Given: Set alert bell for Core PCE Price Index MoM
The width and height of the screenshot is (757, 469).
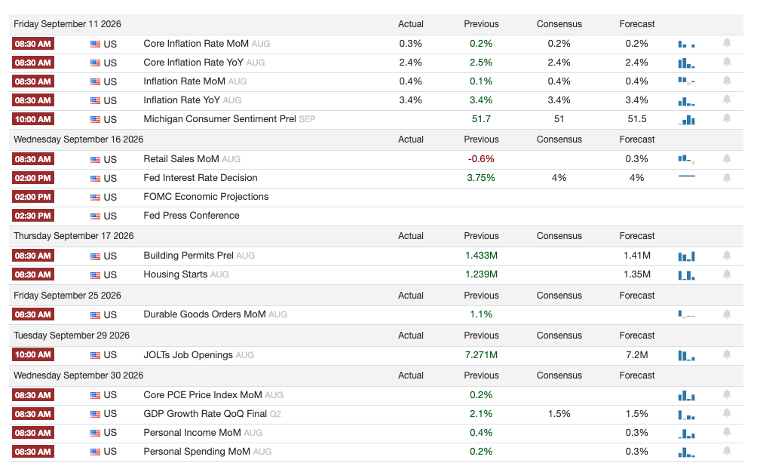Looking at the screenshot, I should point(727,394).
